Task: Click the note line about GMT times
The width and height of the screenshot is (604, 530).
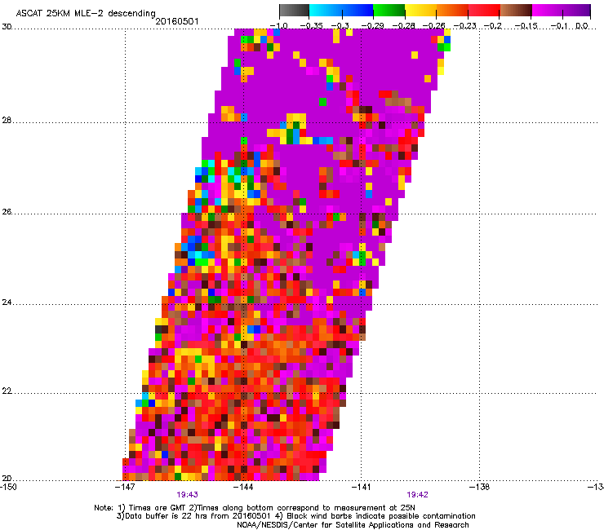Action: click(255, 508)
